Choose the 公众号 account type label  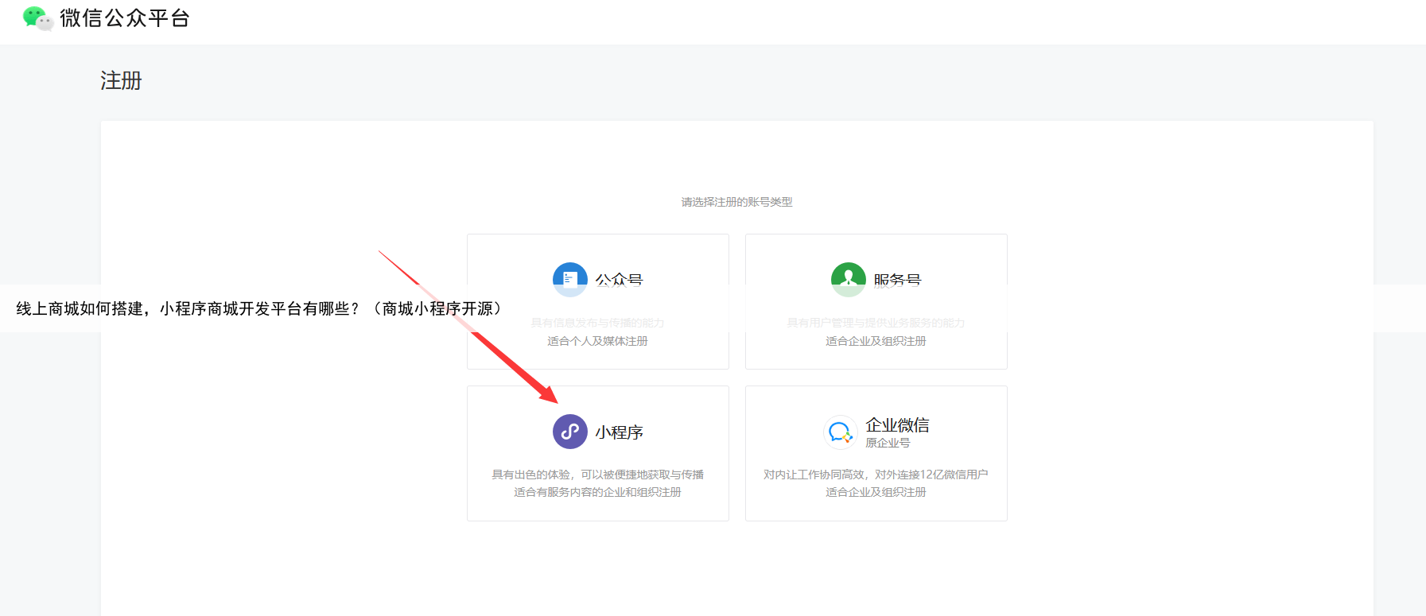pyautogui.click(x=619, y=278)
